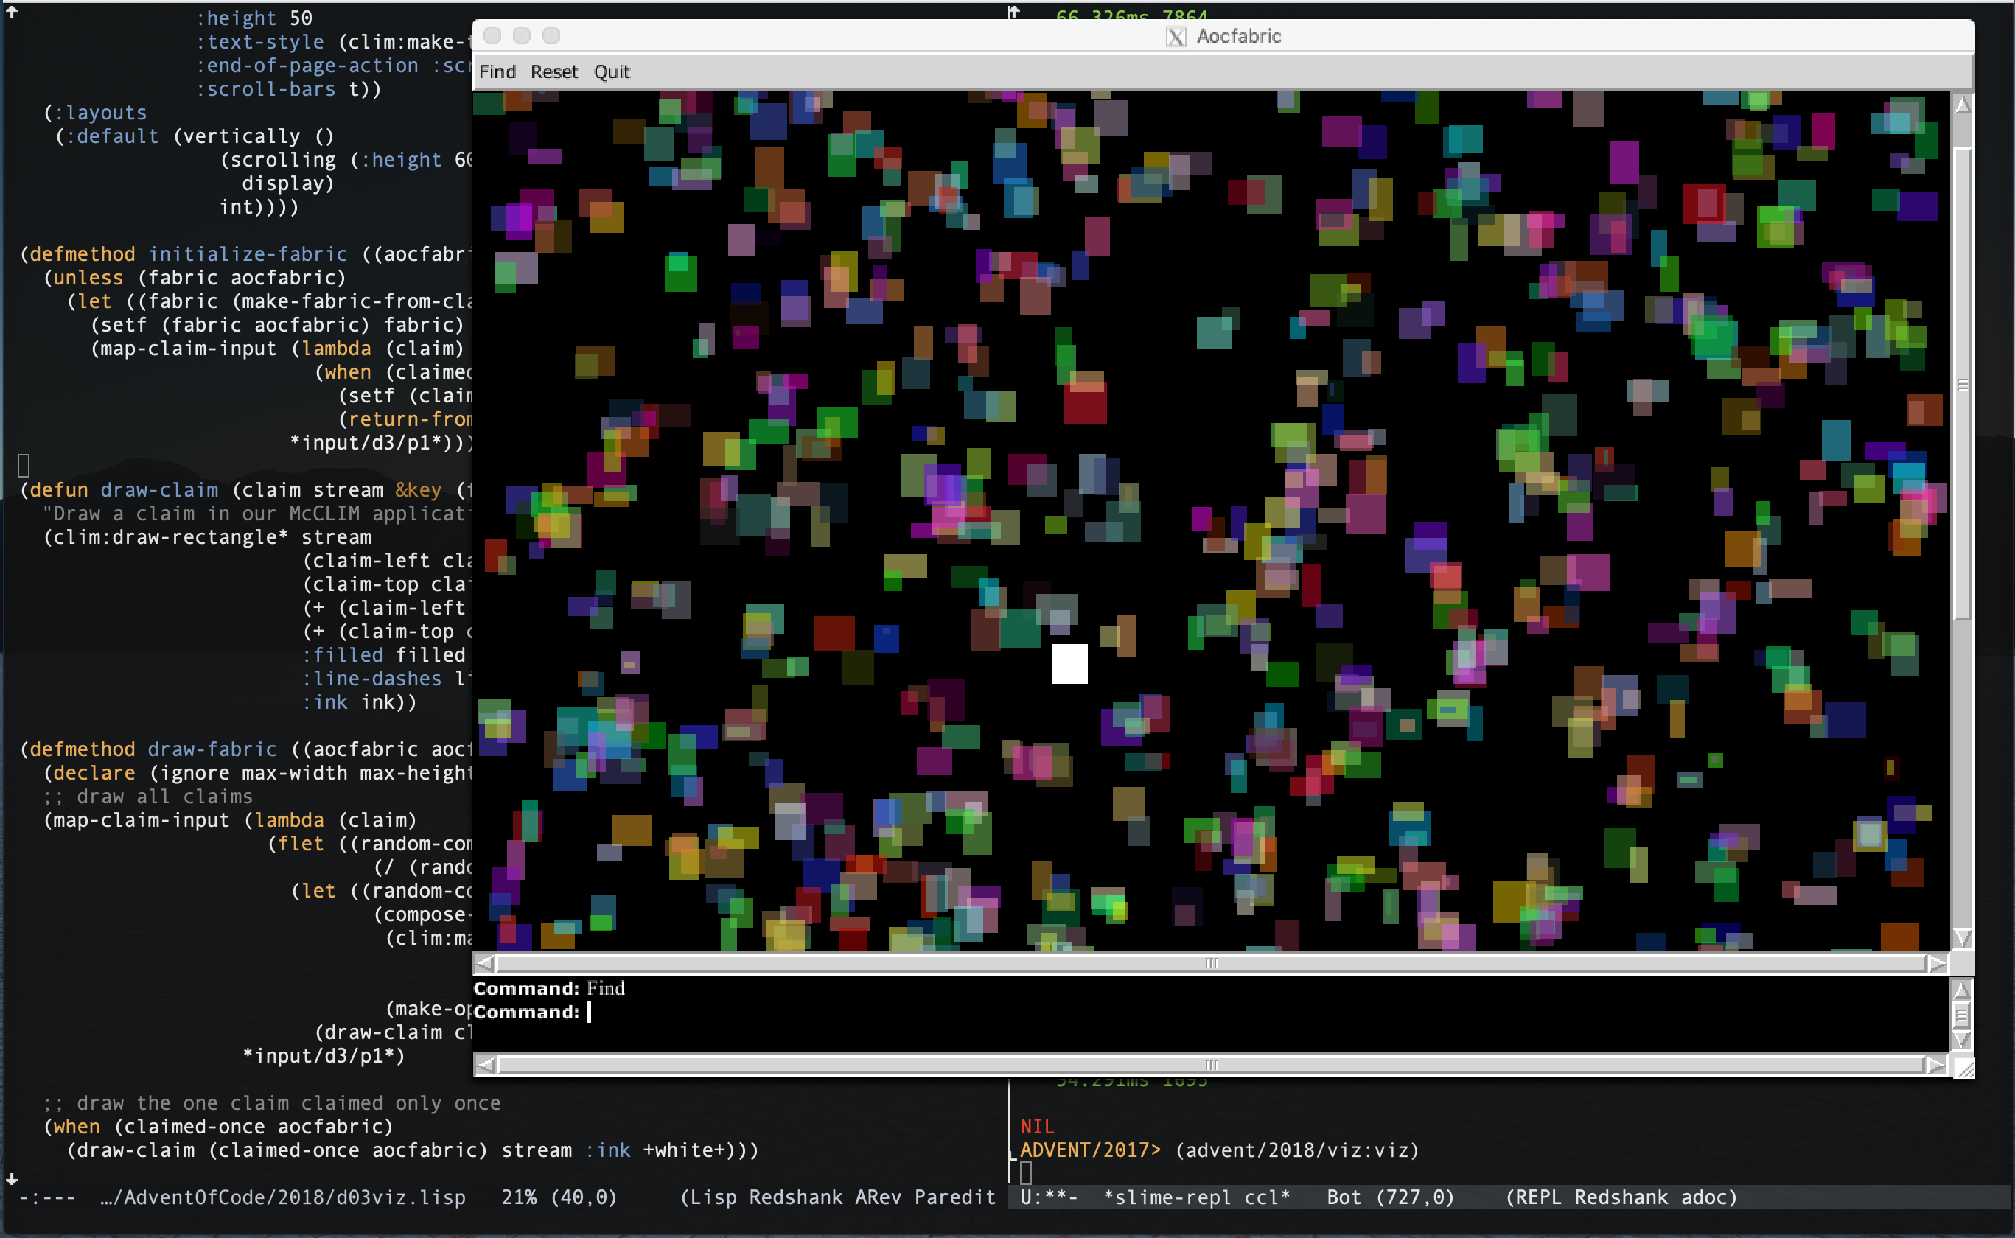Click the fabric view scroll-left arrow
This screenshot has height=1238, width=2015.
485,964
